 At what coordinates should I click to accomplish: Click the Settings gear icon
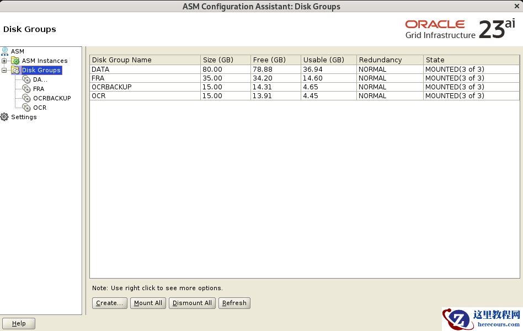tap(4, 117)
